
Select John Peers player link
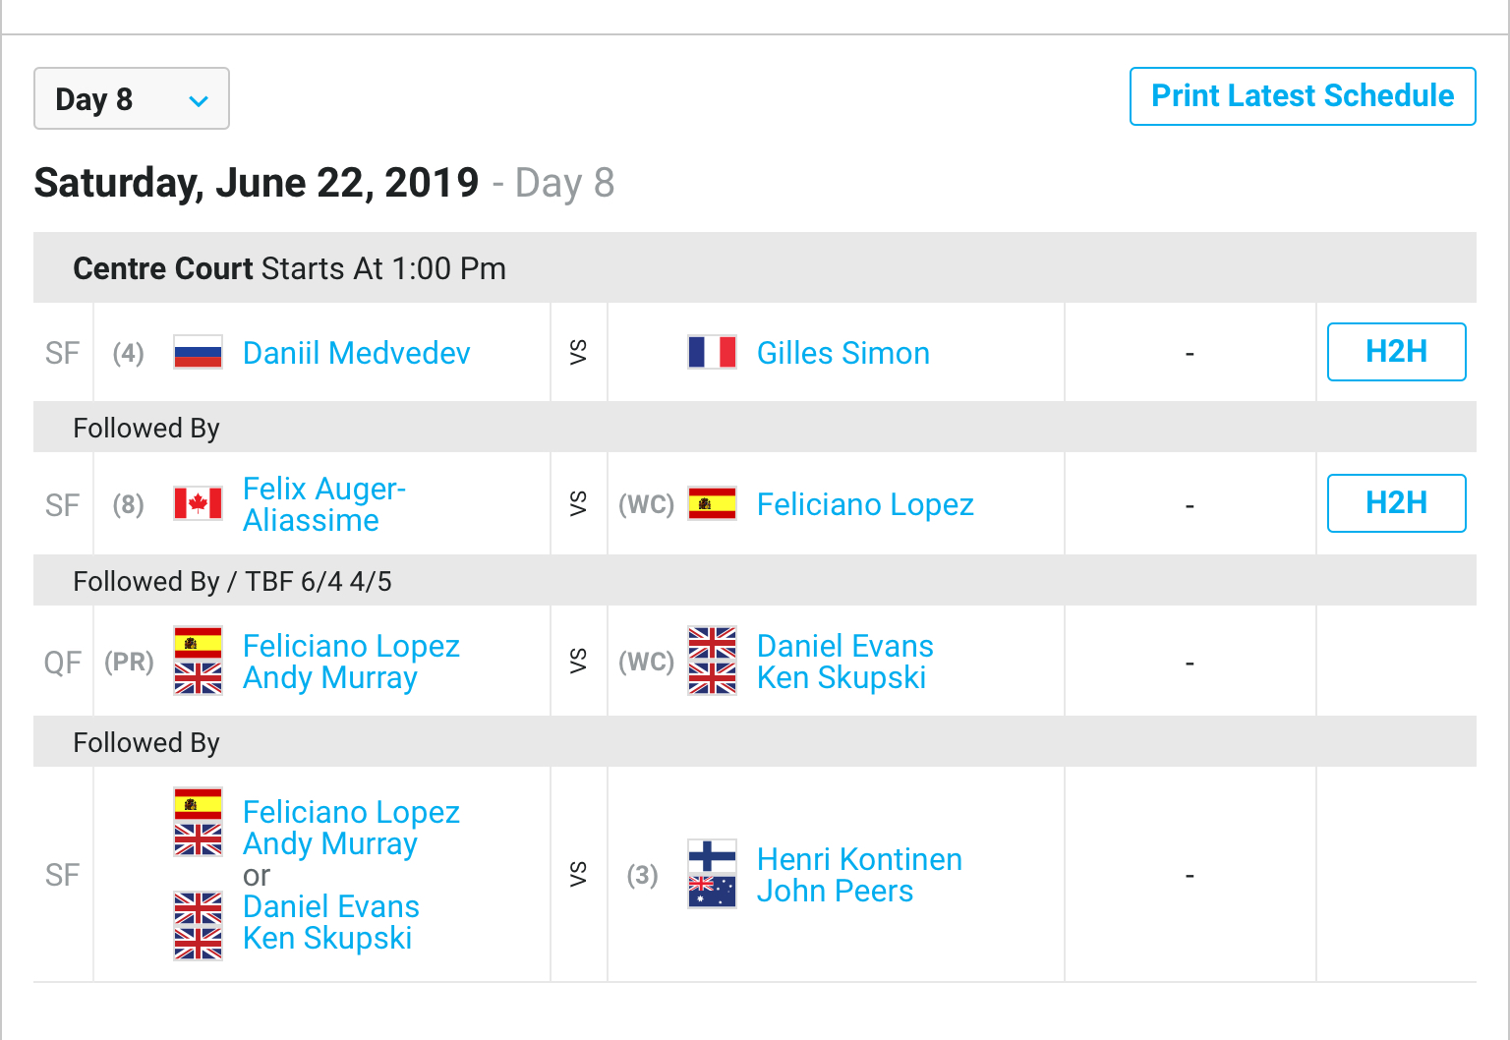click(x=835, y=891)
